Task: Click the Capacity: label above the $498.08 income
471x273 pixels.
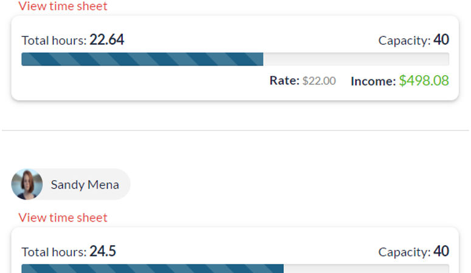Action: 404,41
